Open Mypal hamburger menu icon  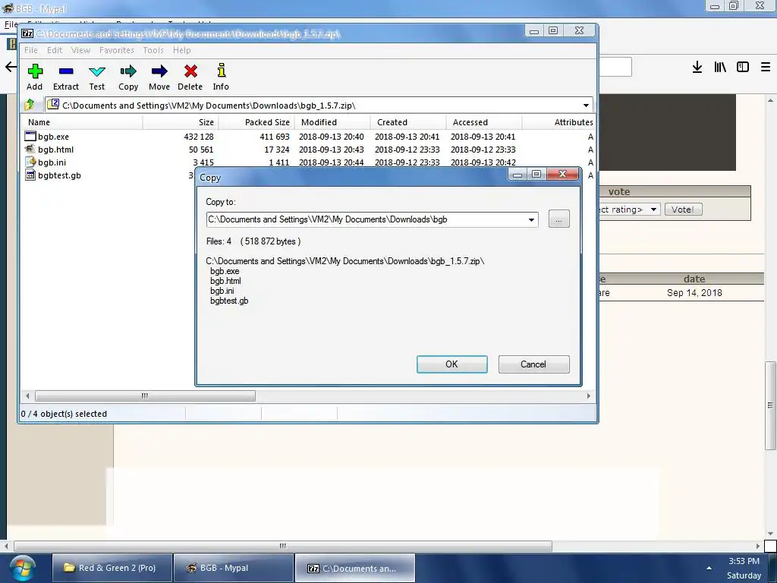click(x=766, y=67)
